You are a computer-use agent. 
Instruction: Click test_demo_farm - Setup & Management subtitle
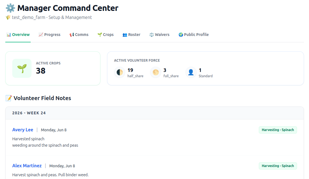[x=52, y=18]
